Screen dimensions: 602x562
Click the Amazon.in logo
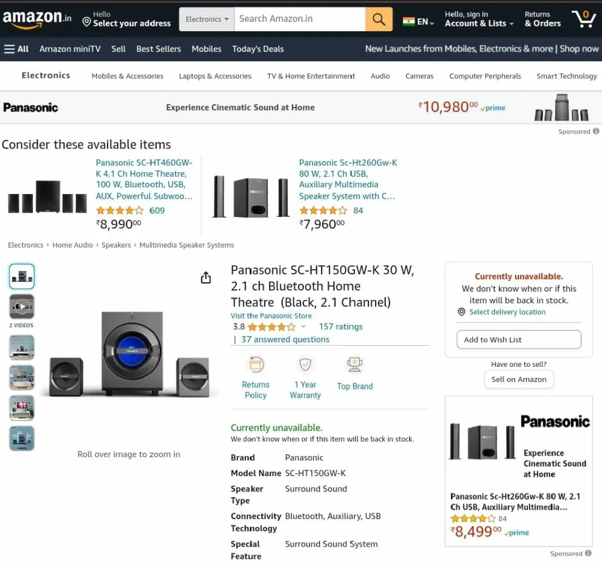tap(36, 19)
